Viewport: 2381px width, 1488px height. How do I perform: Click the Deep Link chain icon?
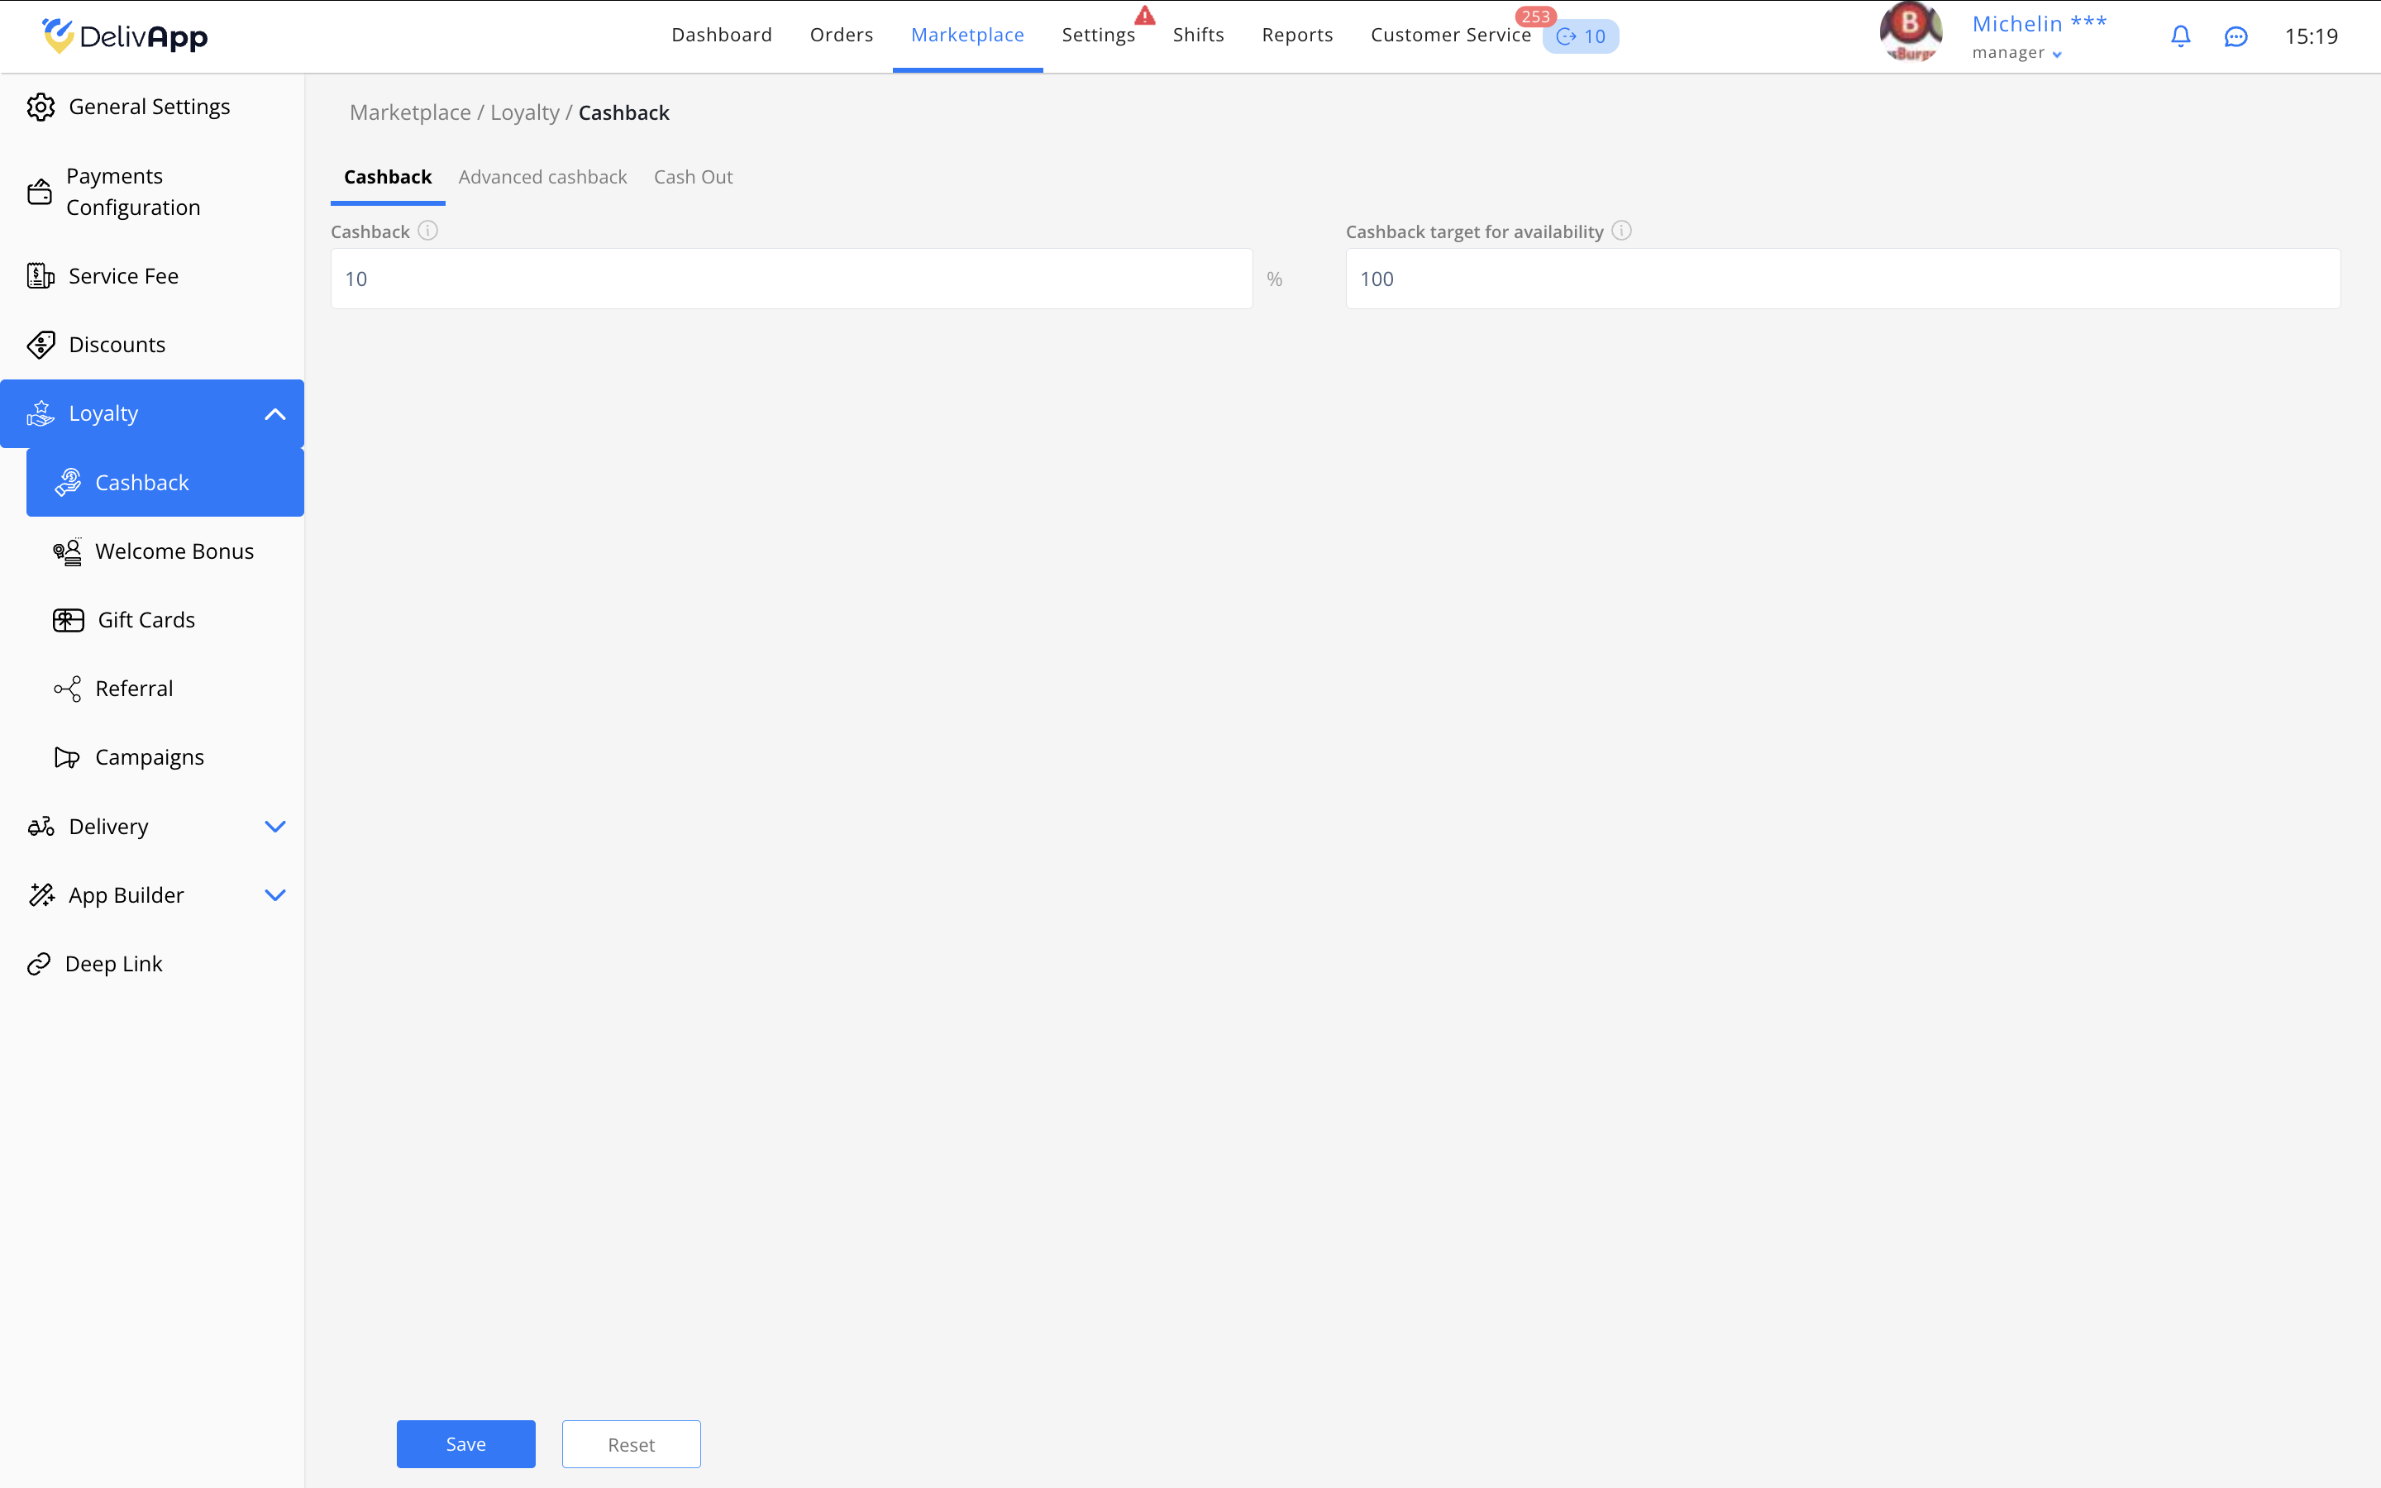point(38,963)
